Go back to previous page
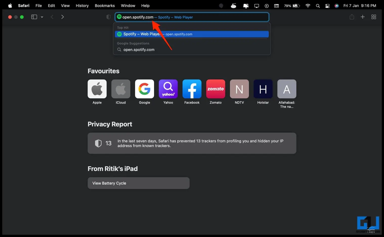The image size is (384, 237). coord(52,17)
